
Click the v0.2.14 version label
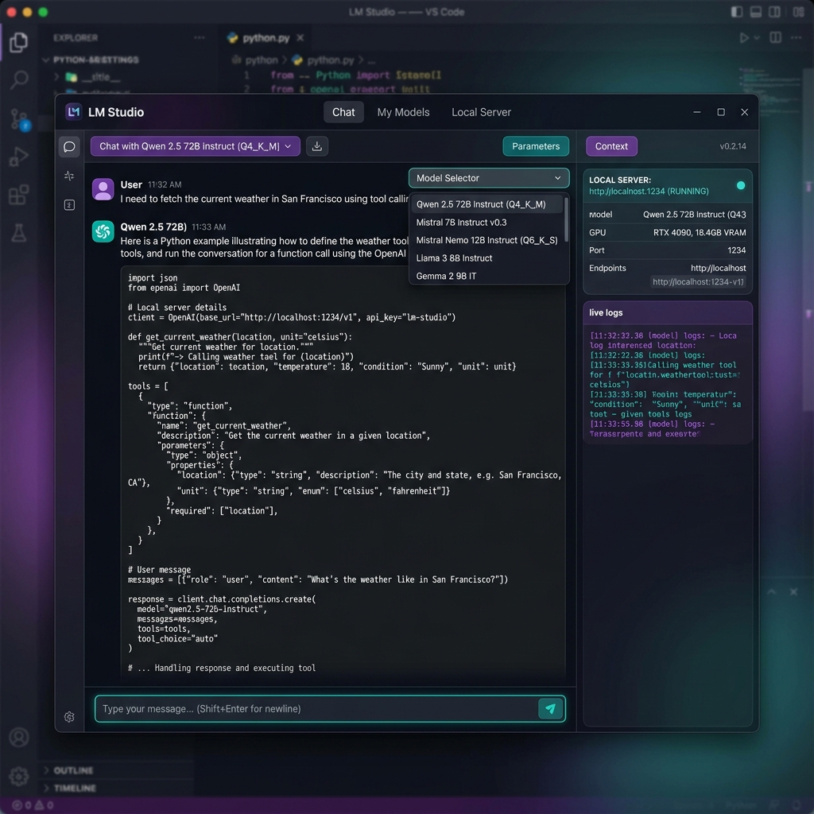[x=732, y=146]
